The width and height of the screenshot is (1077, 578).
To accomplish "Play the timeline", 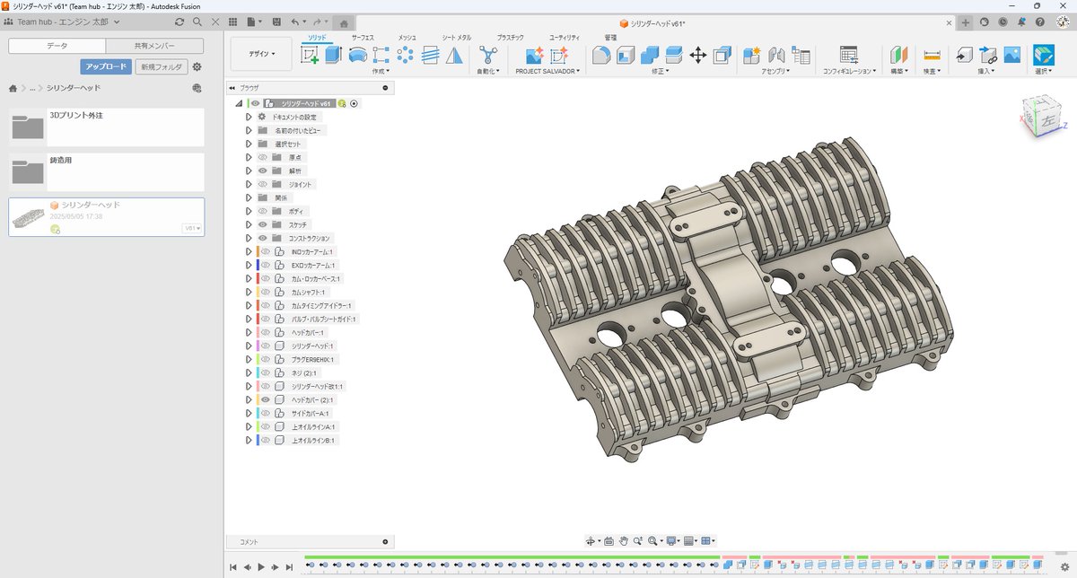I will click(261, 566).
